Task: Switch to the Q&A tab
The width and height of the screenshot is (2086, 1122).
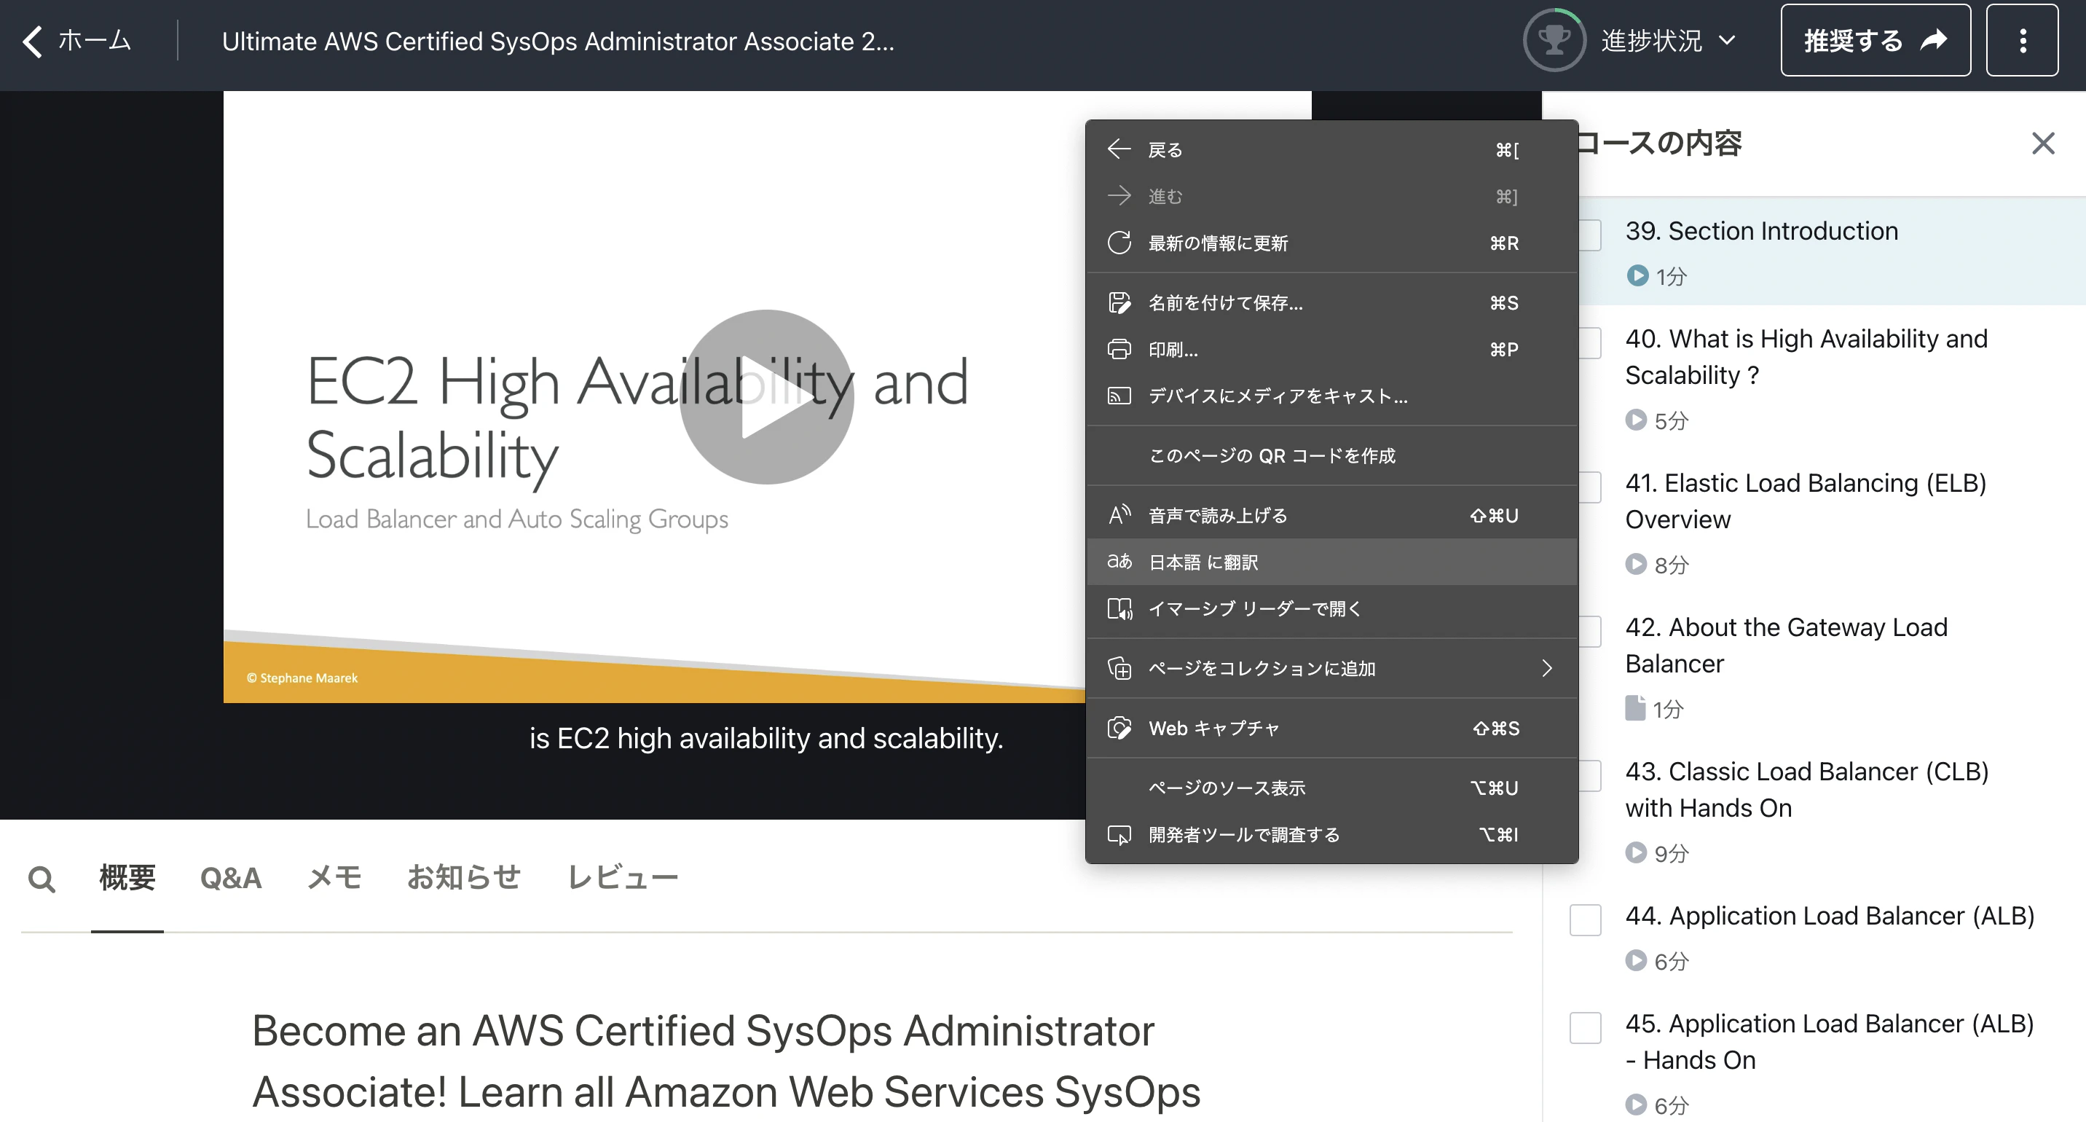Action: 230,877
